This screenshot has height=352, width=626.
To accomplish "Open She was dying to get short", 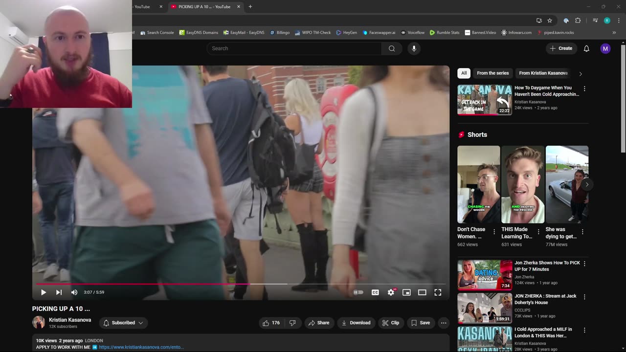I will pyautogui.click(x=567, y=184).
